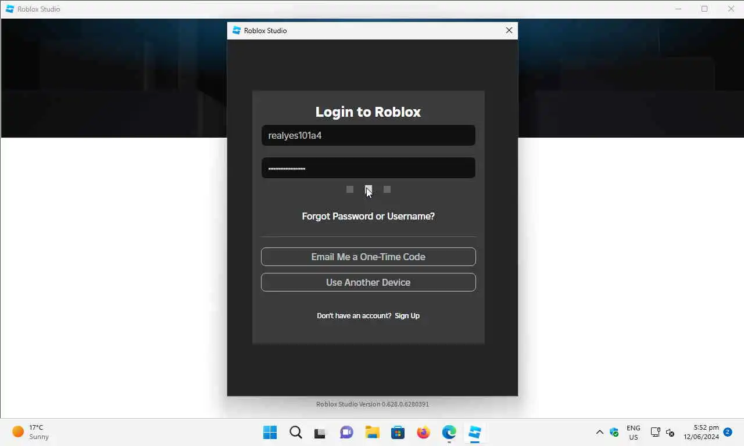Screen dimensions: 744x446
Task: Open Microsoft Store from taskbar
Action: (398, 433)
